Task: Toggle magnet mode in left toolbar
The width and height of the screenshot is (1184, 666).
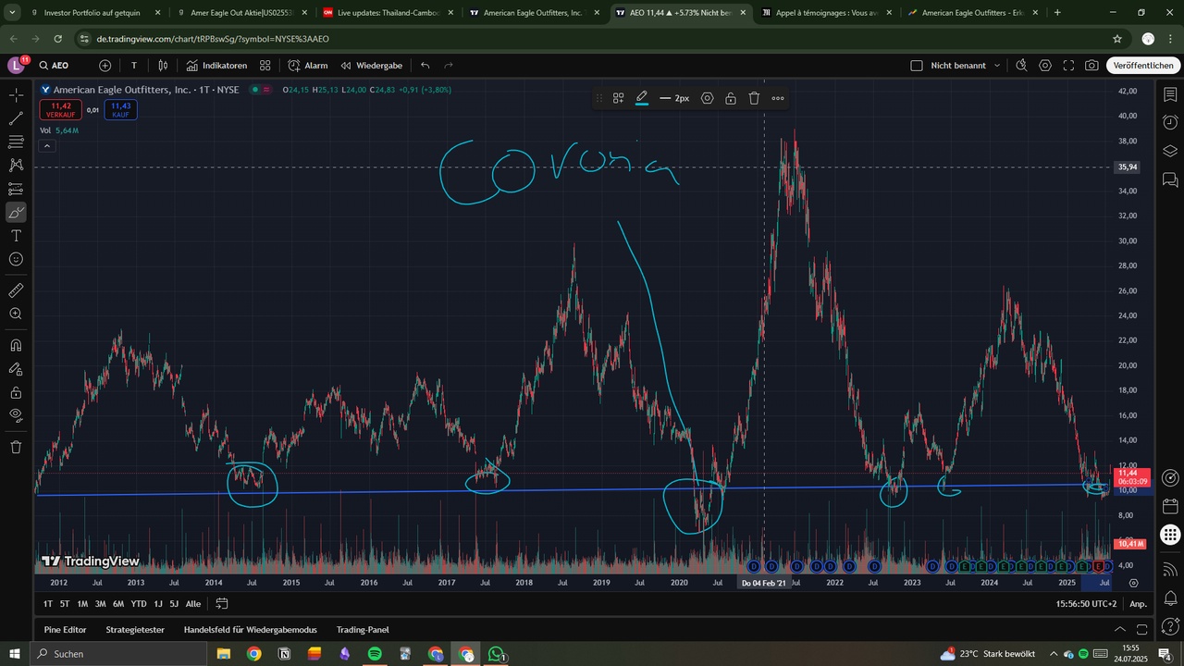Action: (x=16, y=345)
